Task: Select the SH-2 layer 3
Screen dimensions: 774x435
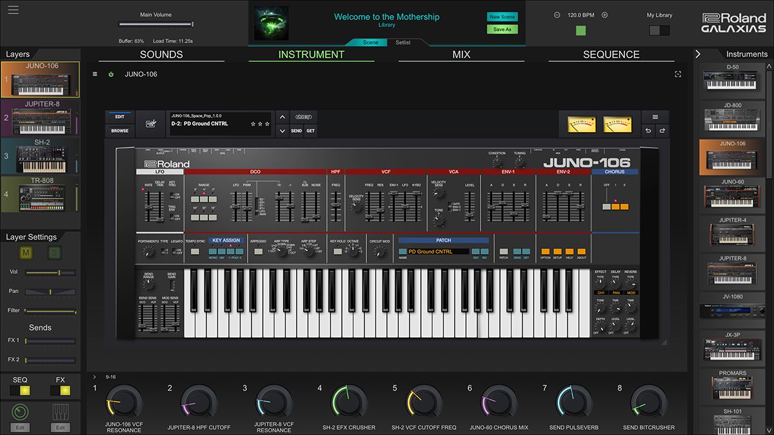Action: point(40,155)
